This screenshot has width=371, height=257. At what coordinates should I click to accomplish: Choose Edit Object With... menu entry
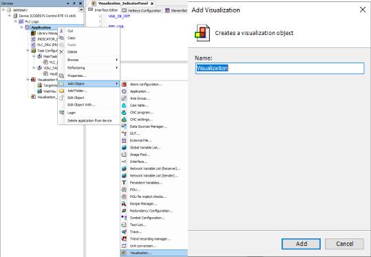pyautogui.click(x=89, y=104)
